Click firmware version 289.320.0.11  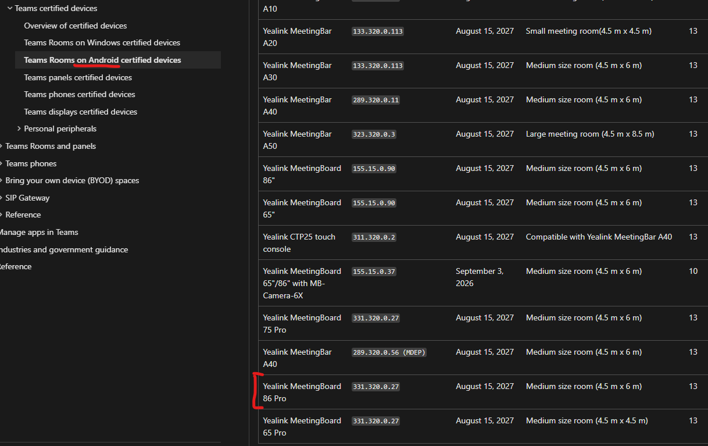[376, 100]
